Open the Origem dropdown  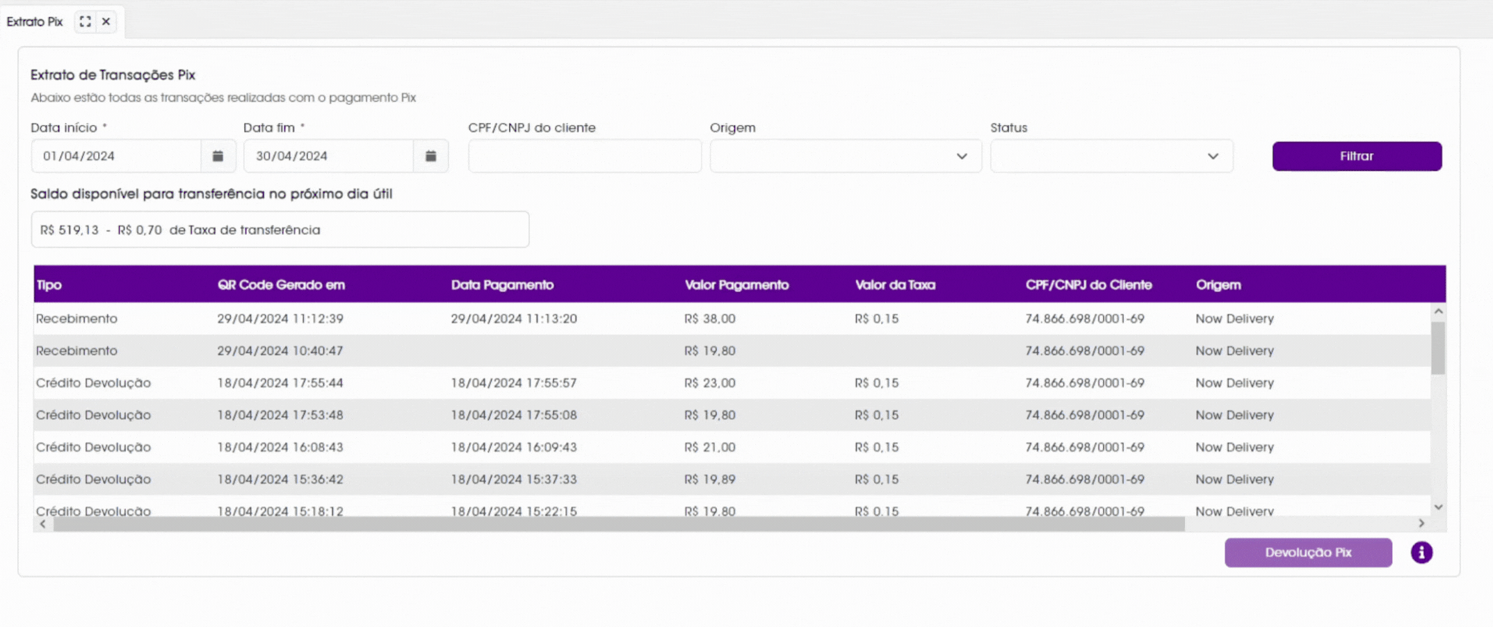pyautogui.click(x=846, y=156)
